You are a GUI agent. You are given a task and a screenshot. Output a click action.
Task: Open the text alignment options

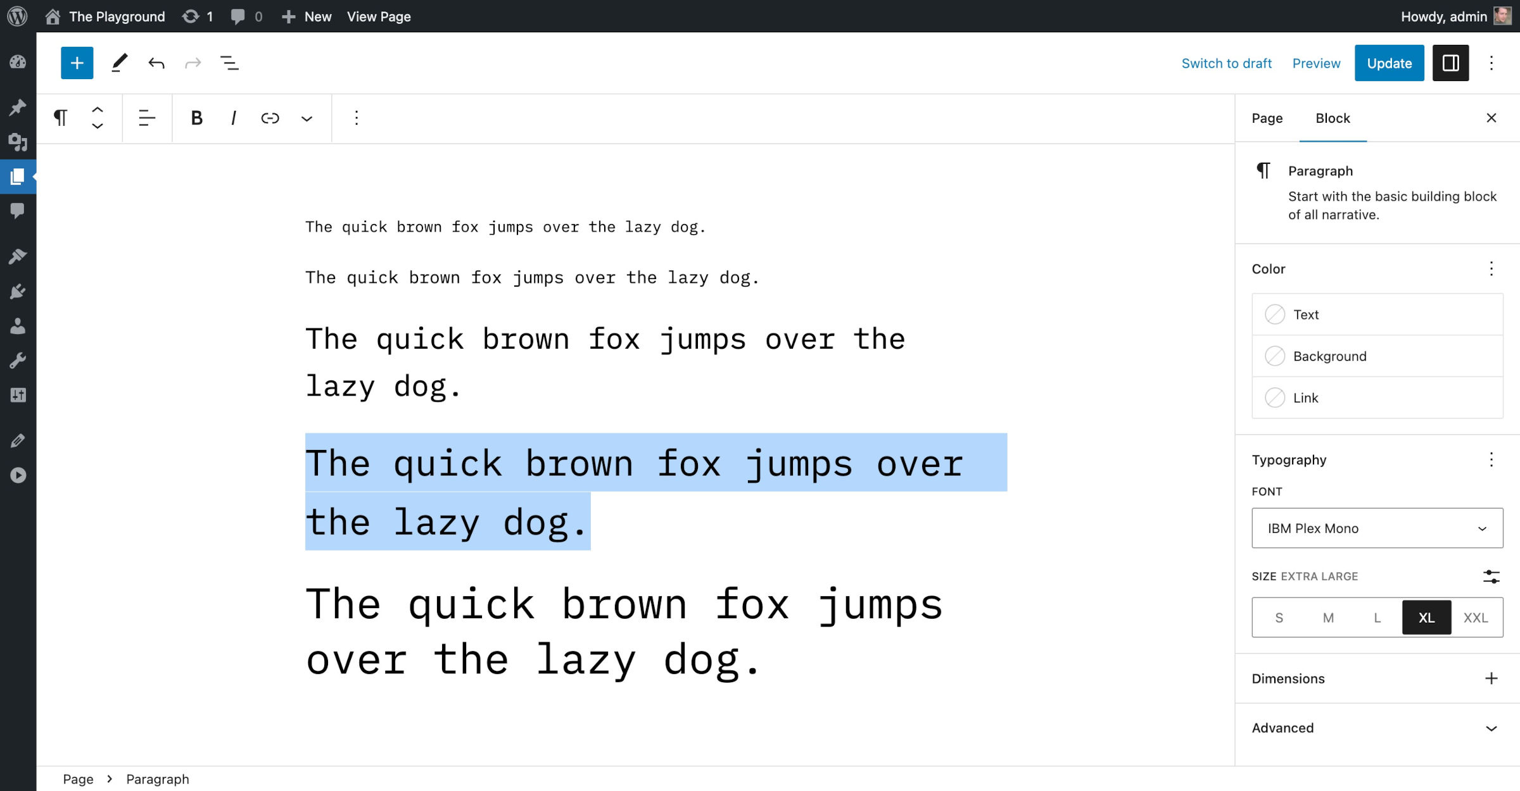click(147, 118)
